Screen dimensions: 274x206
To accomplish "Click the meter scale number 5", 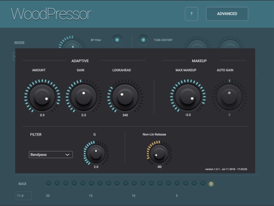I will tap(177, 196).
